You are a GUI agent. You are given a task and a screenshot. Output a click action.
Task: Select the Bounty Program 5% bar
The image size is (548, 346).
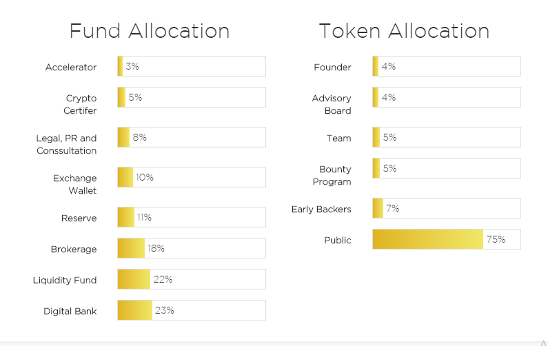point(446,168)
